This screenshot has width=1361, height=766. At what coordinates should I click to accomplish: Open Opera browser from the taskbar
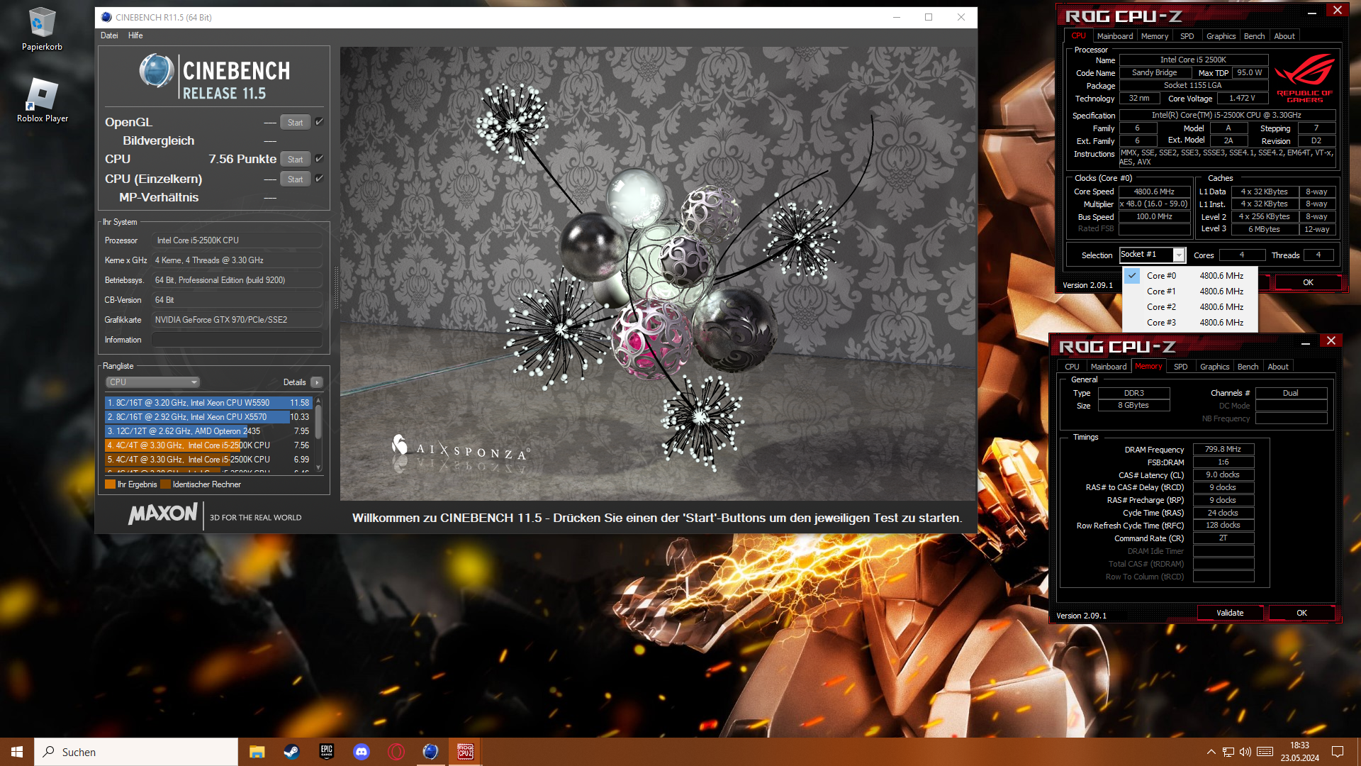[396, 752]
